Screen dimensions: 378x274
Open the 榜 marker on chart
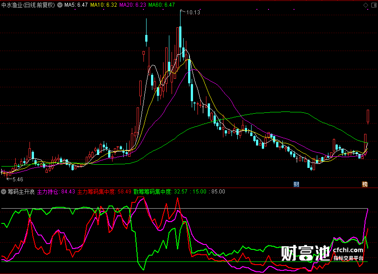click(x=365, y=184)
